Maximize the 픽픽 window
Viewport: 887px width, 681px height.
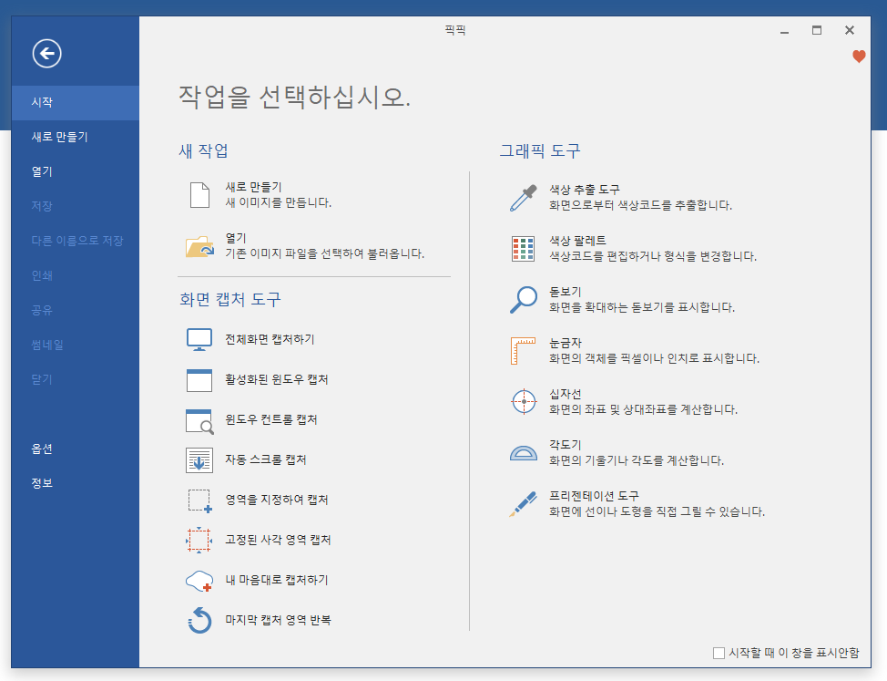tap(816, 31)
